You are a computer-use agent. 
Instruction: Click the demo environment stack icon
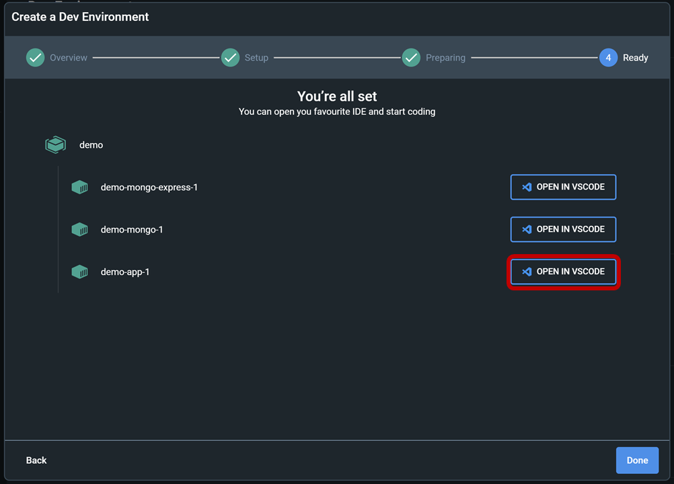[55, 145]
